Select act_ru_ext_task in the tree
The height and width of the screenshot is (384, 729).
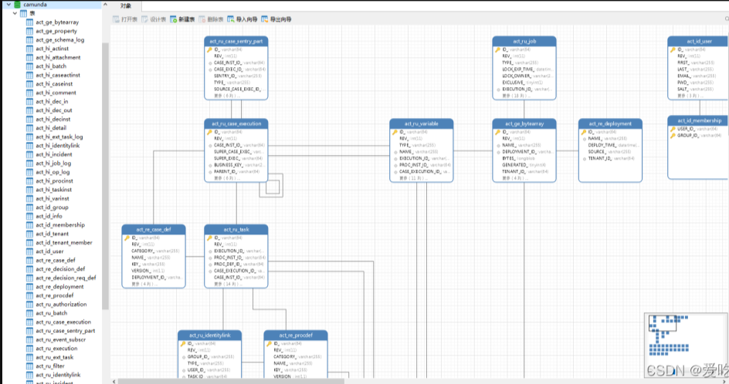coord(54,358)
